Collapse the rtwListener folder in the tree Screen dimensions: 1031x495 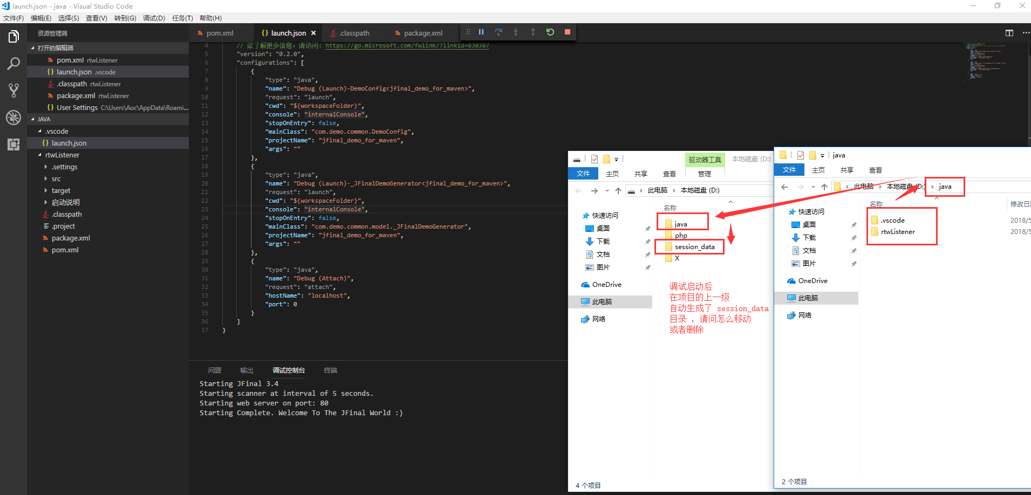(x=39, y=155)
